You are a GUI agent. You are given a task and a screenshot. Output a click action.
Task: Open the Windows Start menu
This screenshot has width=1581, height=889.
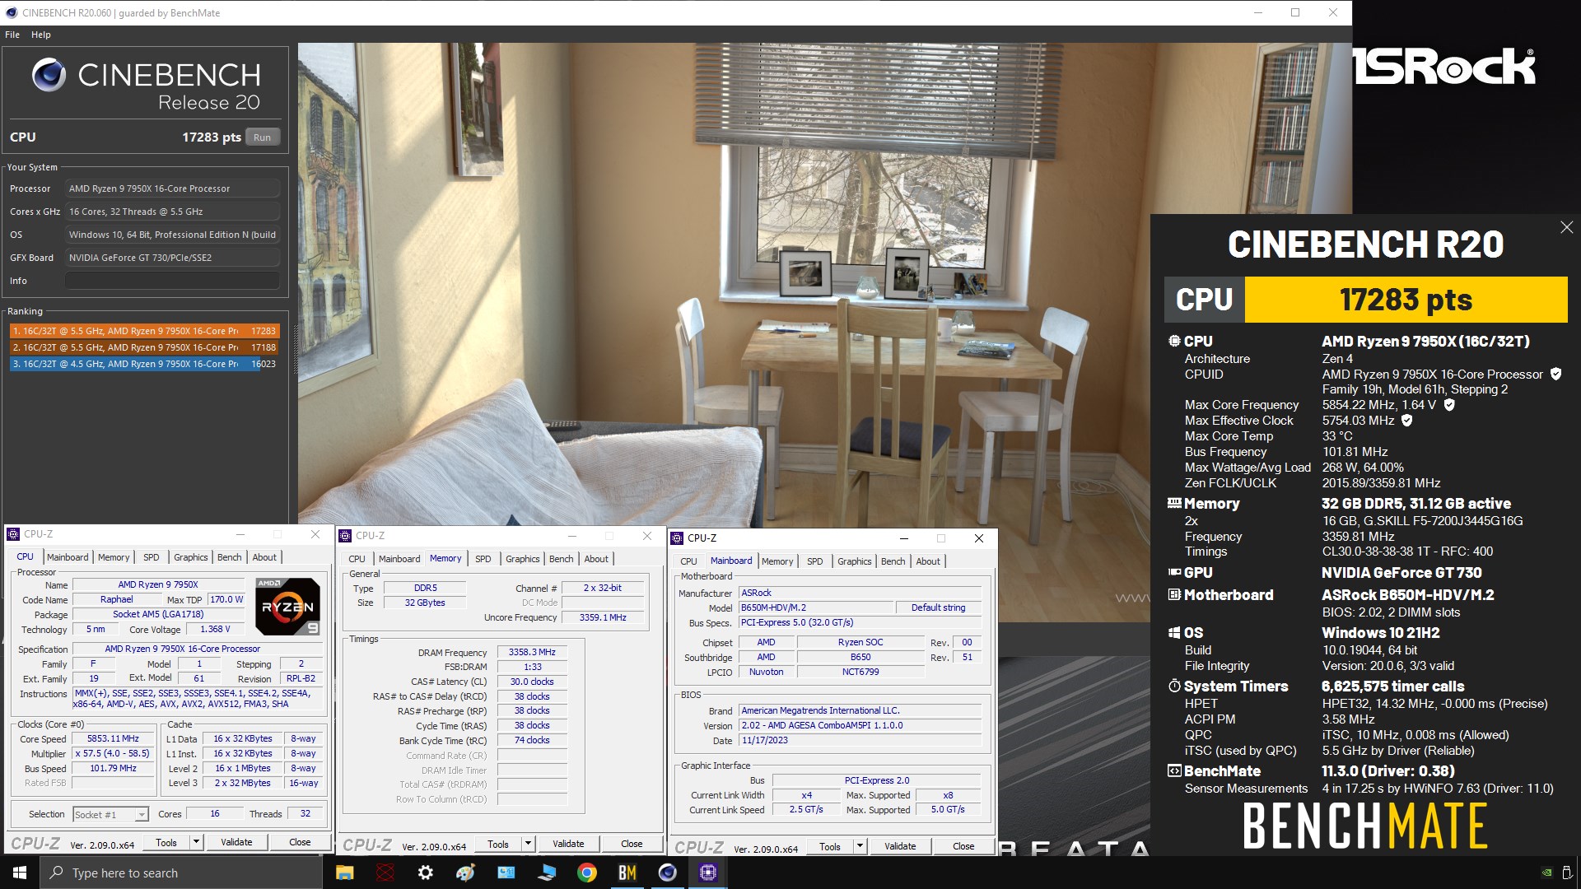click(20, 873)
